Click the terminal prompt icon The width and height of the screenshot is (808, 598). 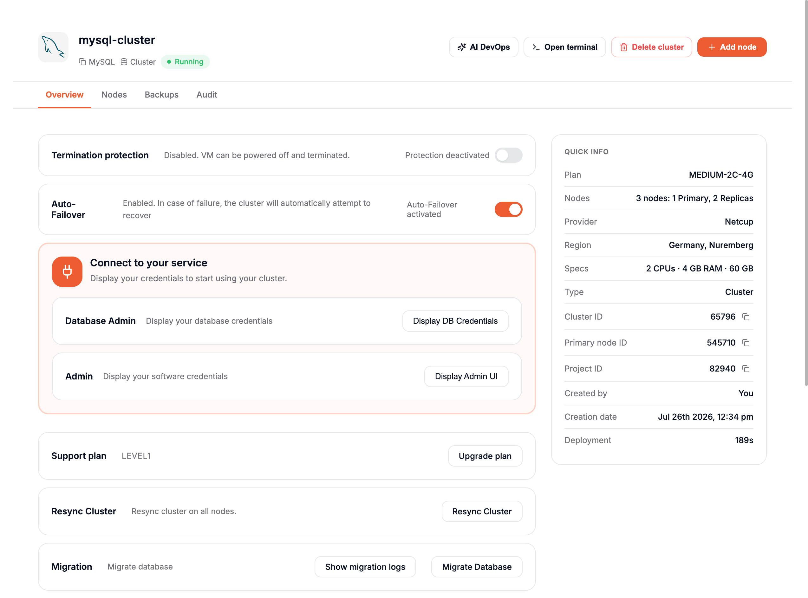pyautogui.click(x=536, y=47)
